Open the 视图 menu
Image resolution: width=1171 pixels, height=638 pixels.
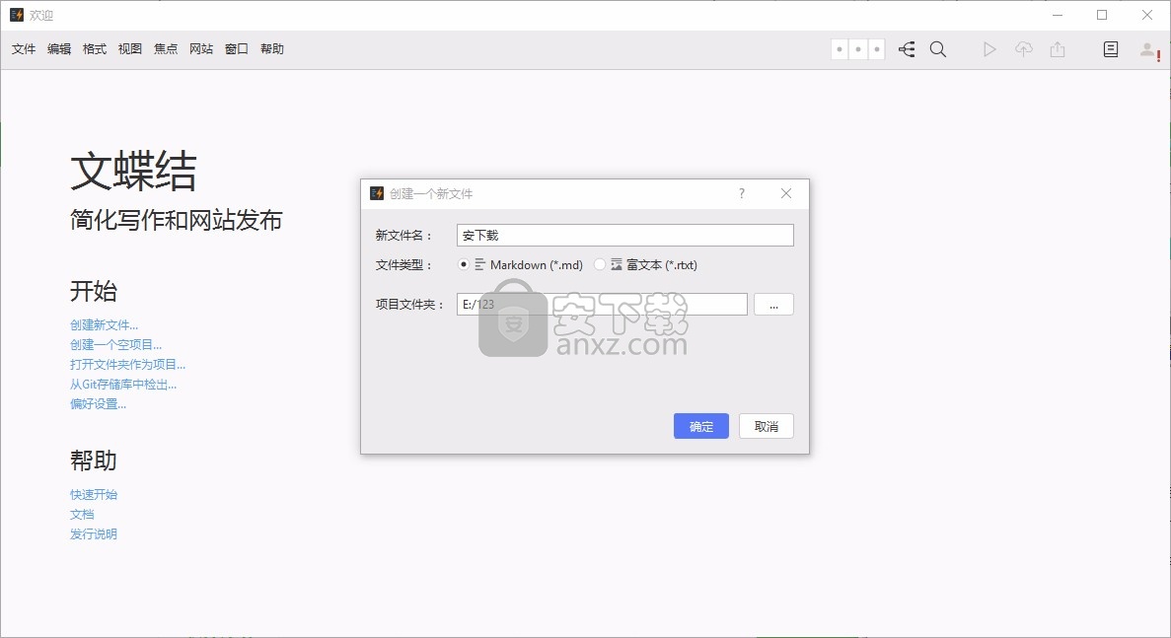130,49
